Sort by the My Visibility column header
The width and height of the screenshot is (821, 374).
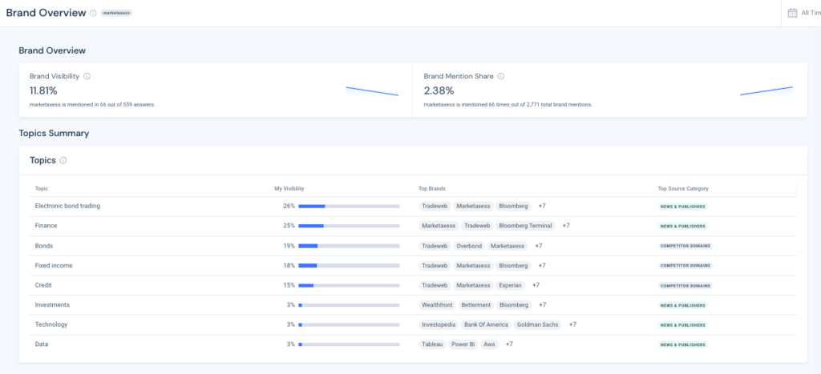pos(289,188)
